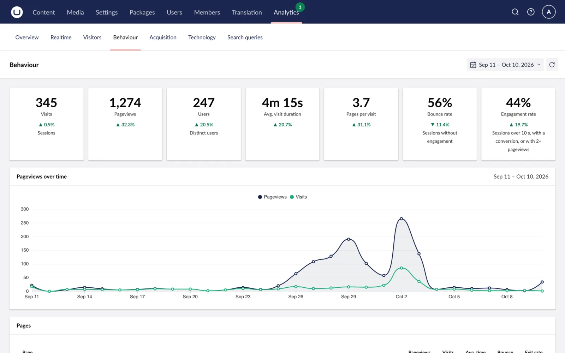Screen dimensions: 565x353
Task: Toggle Pageviews series in chart legend
Action: pyautogui.click(x=272, y=197)
